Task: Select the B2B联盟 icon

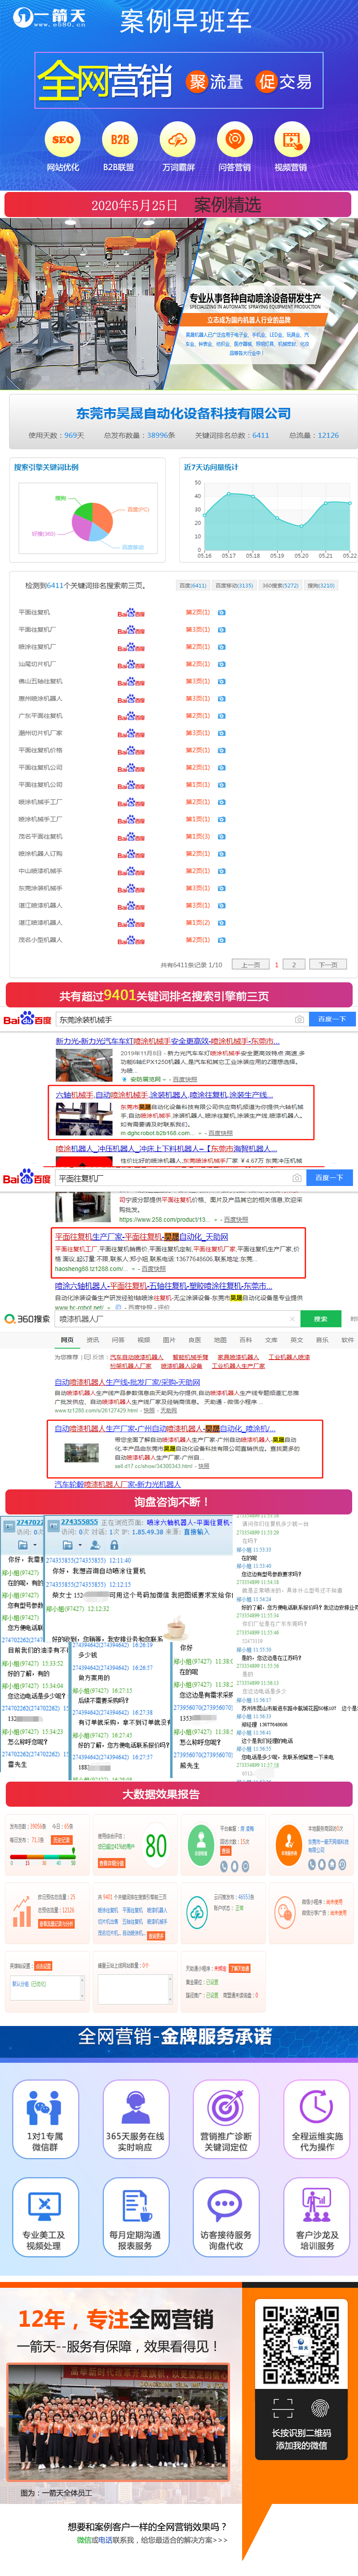Action: (120, 140)
